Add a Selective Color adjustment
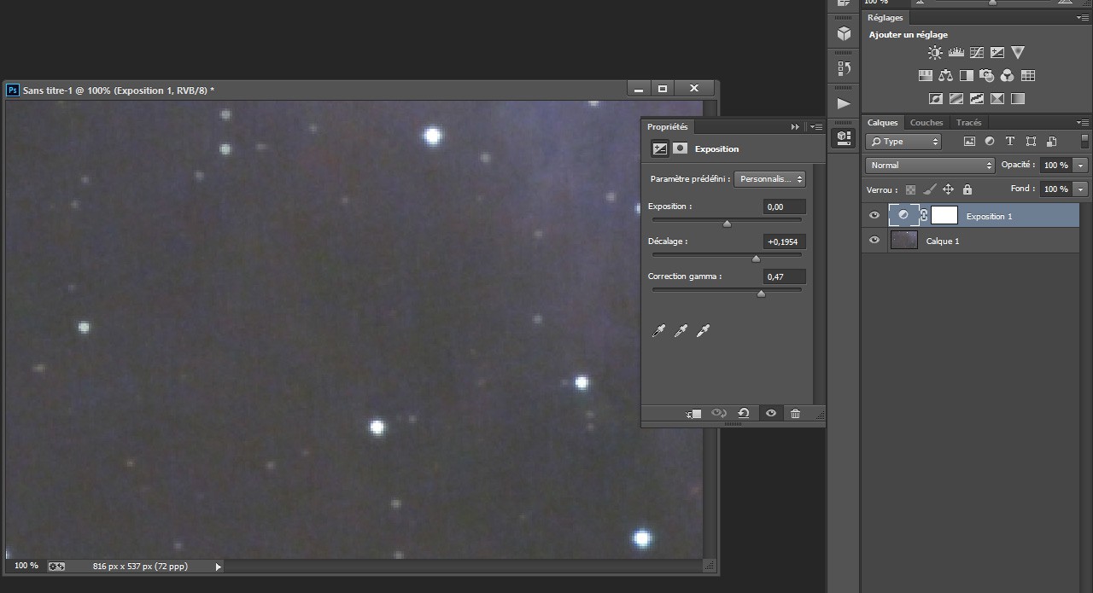This screenshot has width=1093, height=593. coord(997,99)
